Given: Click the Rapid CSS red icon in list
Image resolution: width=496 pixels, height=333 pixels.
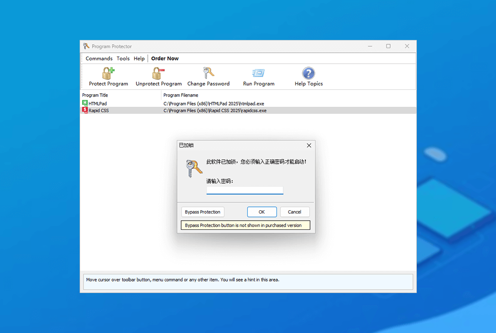Looking at the screenshot, I should click(x=85, y=110).
